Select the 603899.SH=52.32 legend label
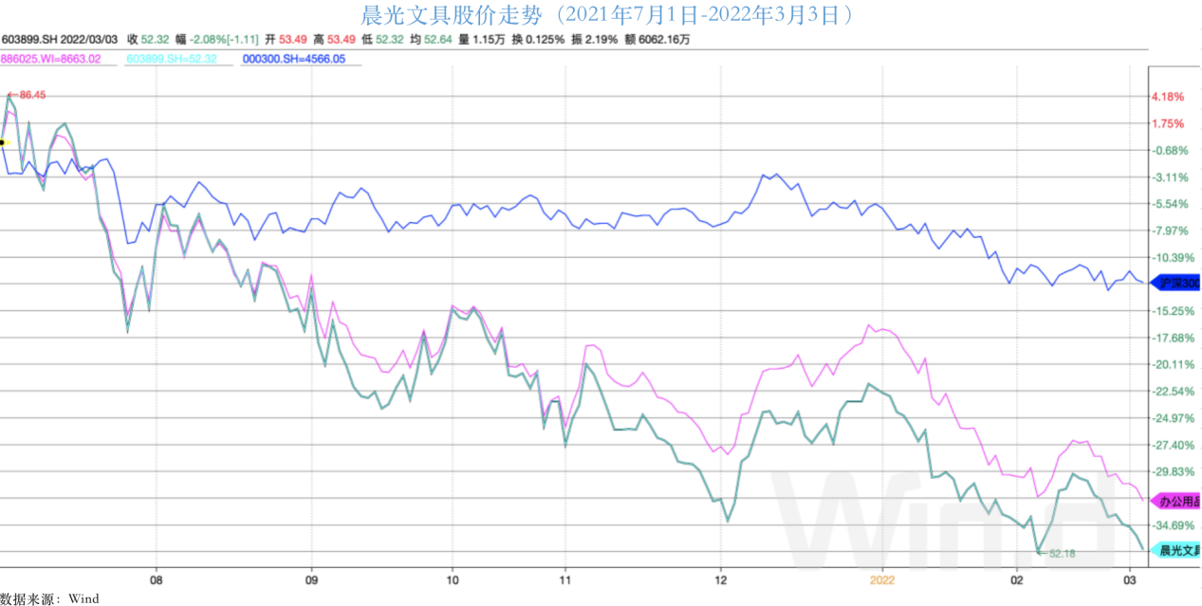 tap(172, 59)
